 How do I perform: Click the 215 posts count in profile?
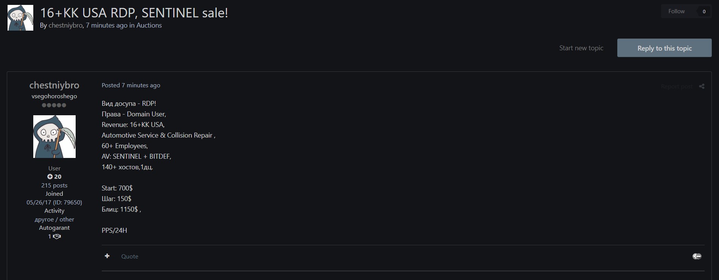click(x=54, y=185)
